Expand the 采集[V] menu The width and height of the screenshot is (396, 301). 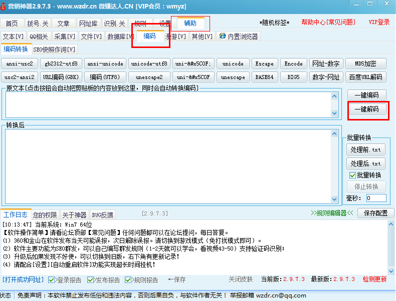coord(65,36)
